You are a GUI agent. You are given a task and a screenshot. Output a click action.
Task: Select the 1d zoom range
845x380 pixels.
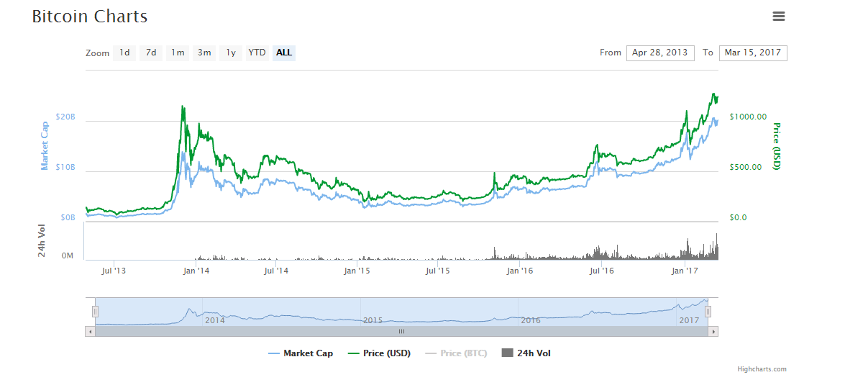coord(124,53)
